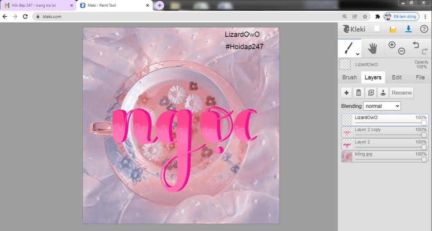Select the LizardOwO layer
Image resolution: width=432 pixels, height=231 pixels.
(x=385, y=120)
